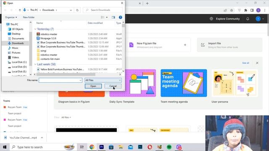Open a new browser tab with plus
This screenshot has height=151, width=269.
pos(147,3)
